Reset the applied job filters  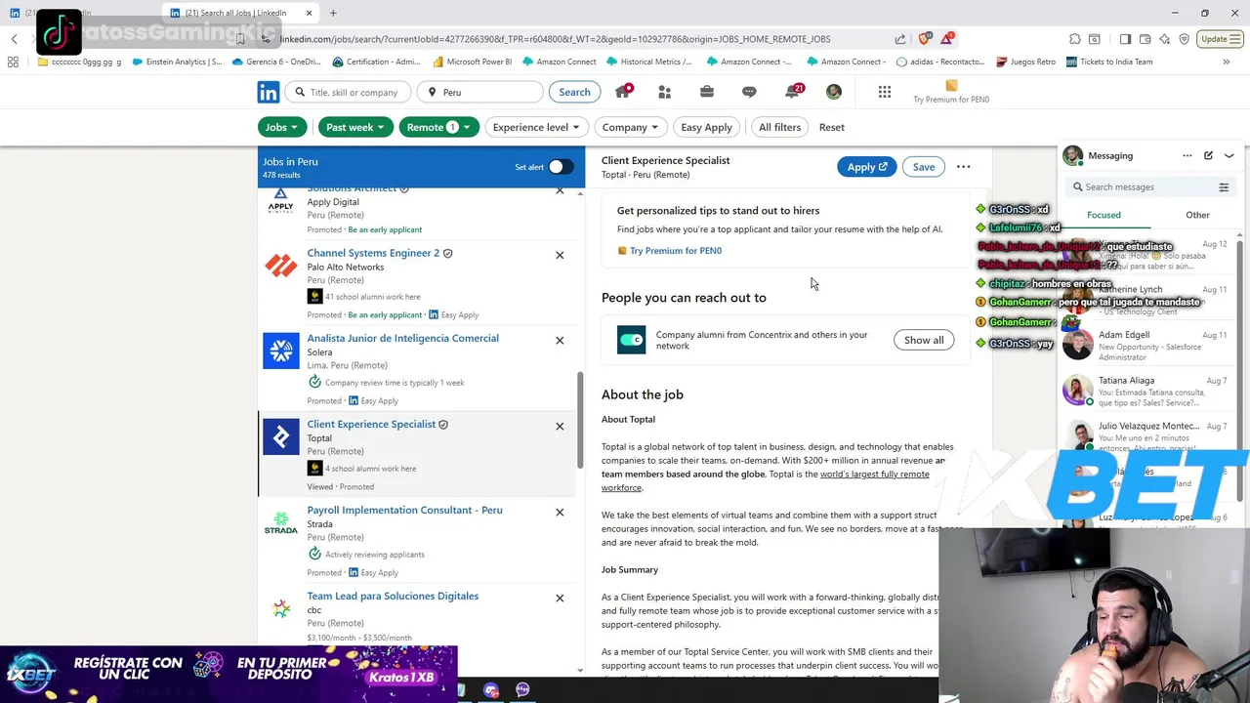832,127
